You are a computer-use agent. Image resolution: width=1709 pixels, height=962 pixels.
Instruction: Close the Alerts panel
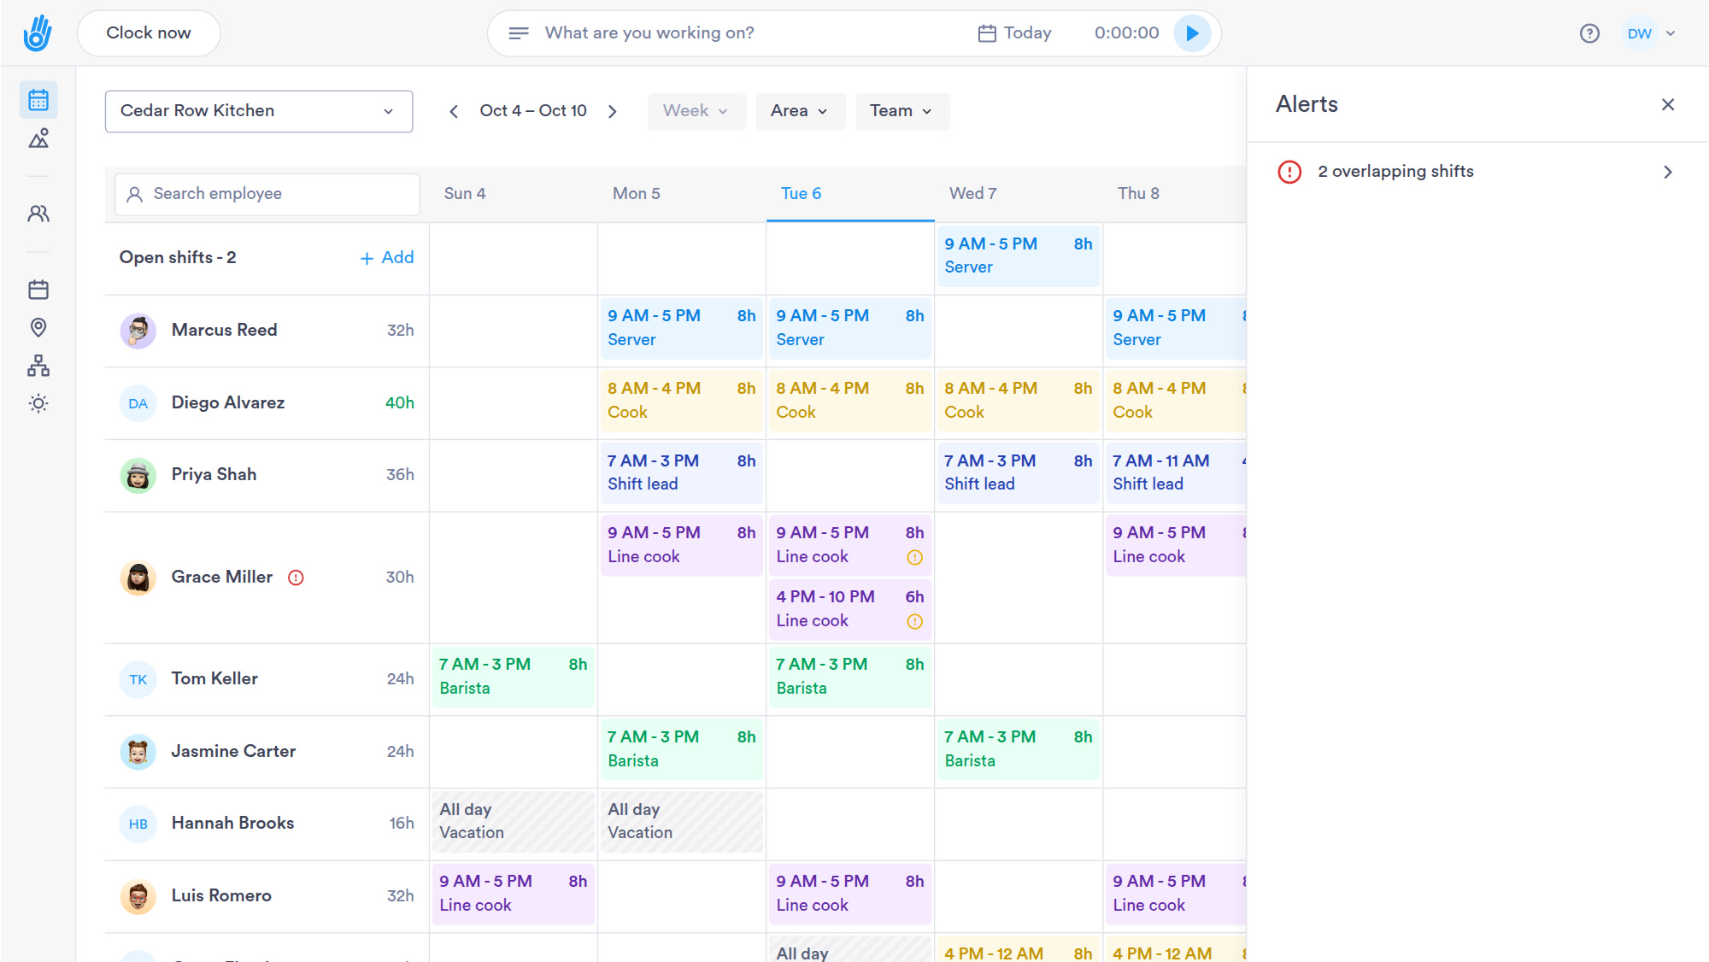(1668, 104)
